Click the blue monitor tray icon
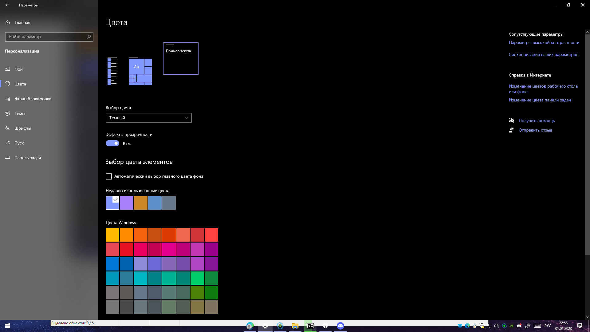Image resolution: width=590 pixels, height=332 pixels. coord(460,326)
